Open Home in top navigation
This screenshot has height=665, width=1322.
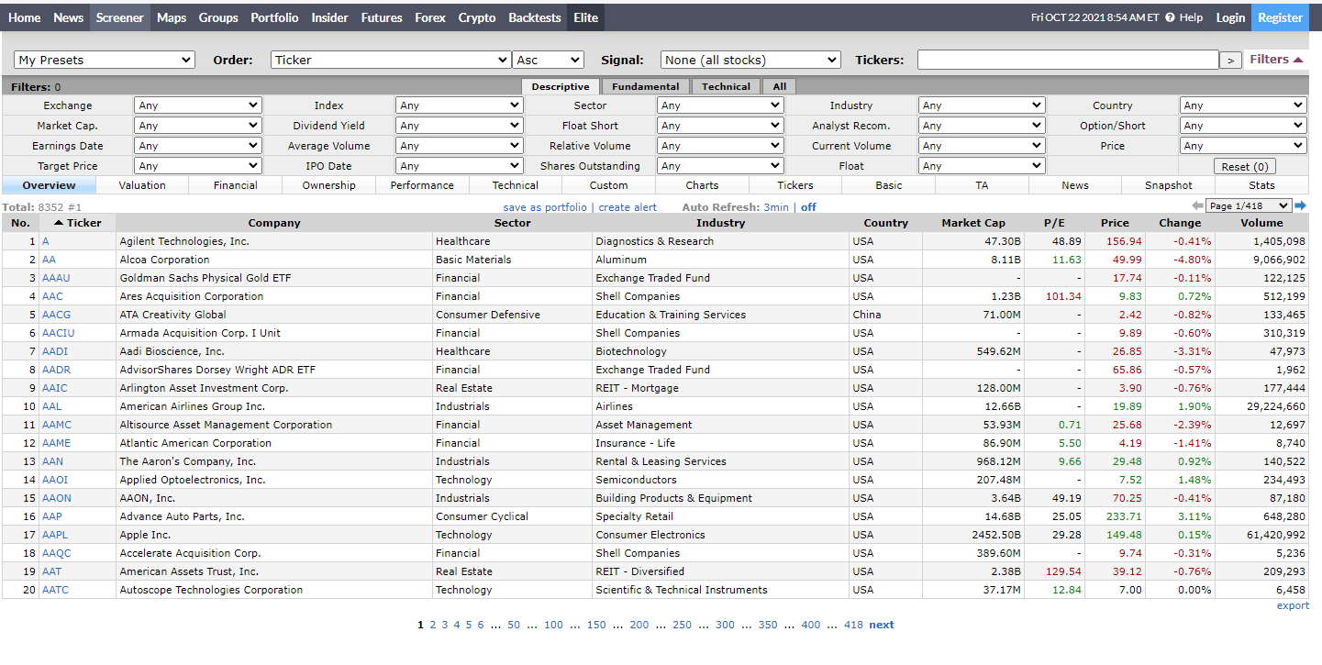[24, 17]
